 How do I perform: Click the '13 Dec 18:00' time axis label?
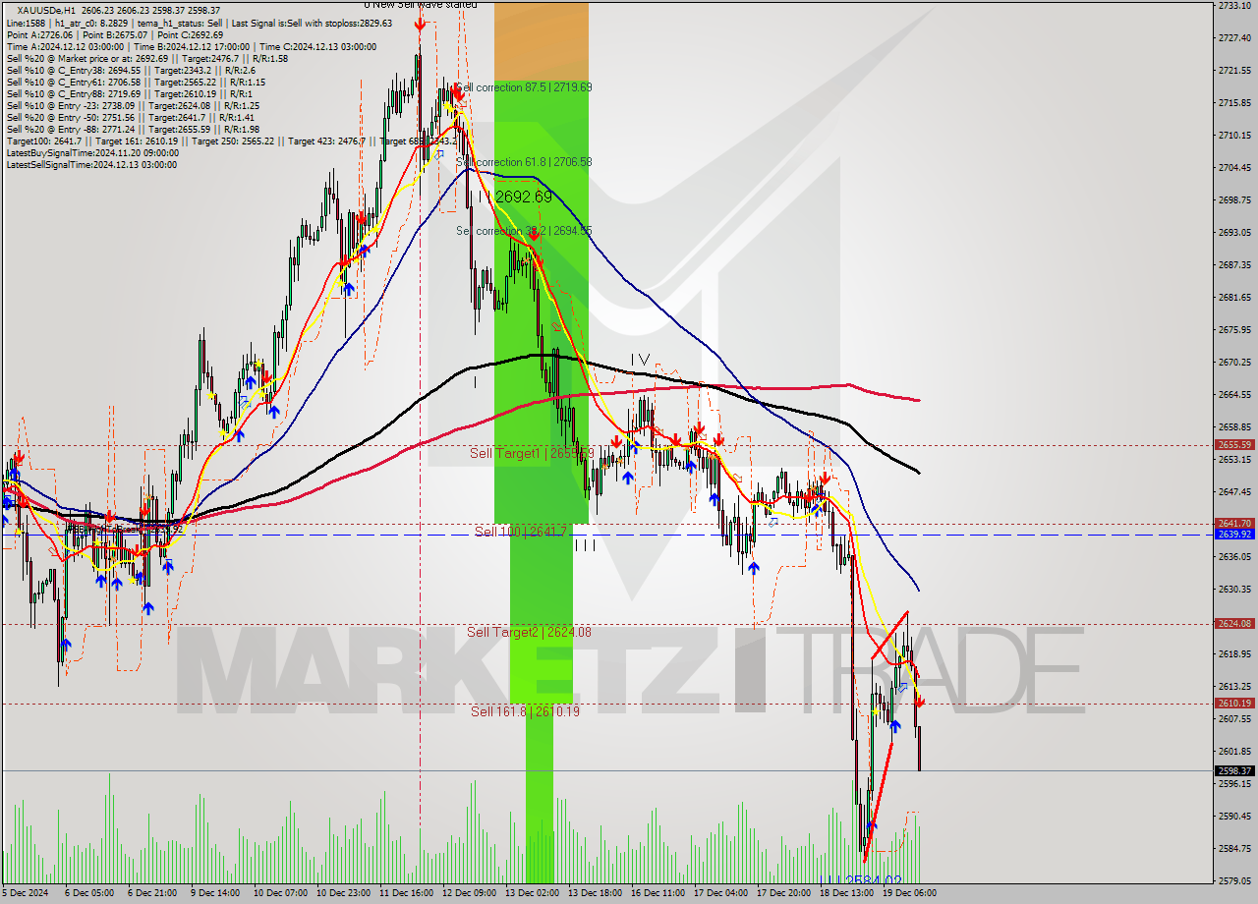(596, 893)
